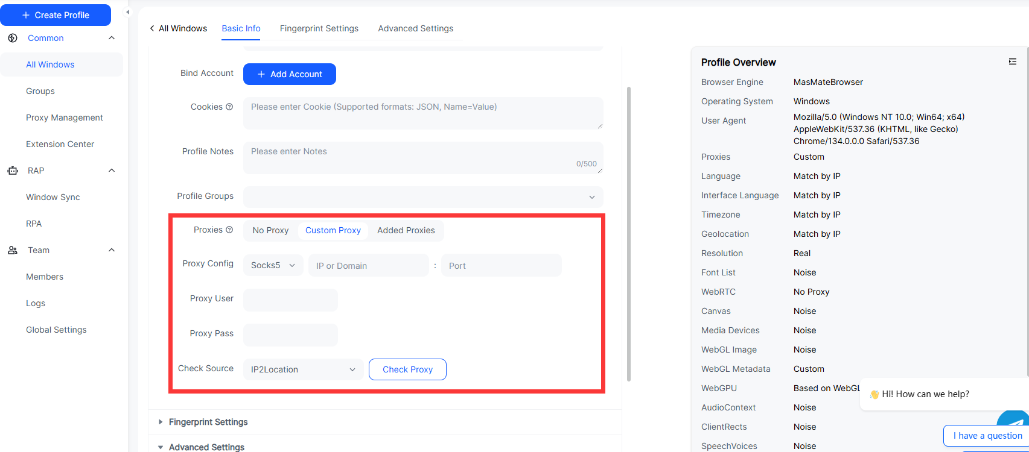The width and height of the screenshot is (1029, 452).
Task: Click the Team people icon in sidebar
Action: coord(13,250)
